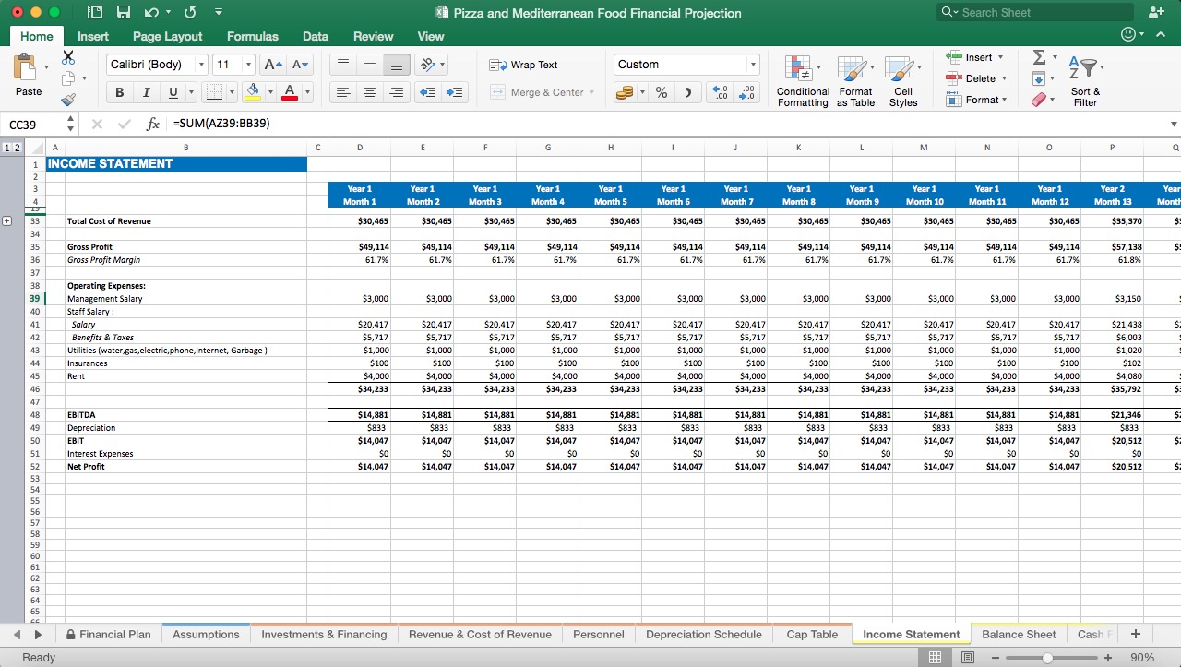Increase font size with the larger A

(272, 65)
